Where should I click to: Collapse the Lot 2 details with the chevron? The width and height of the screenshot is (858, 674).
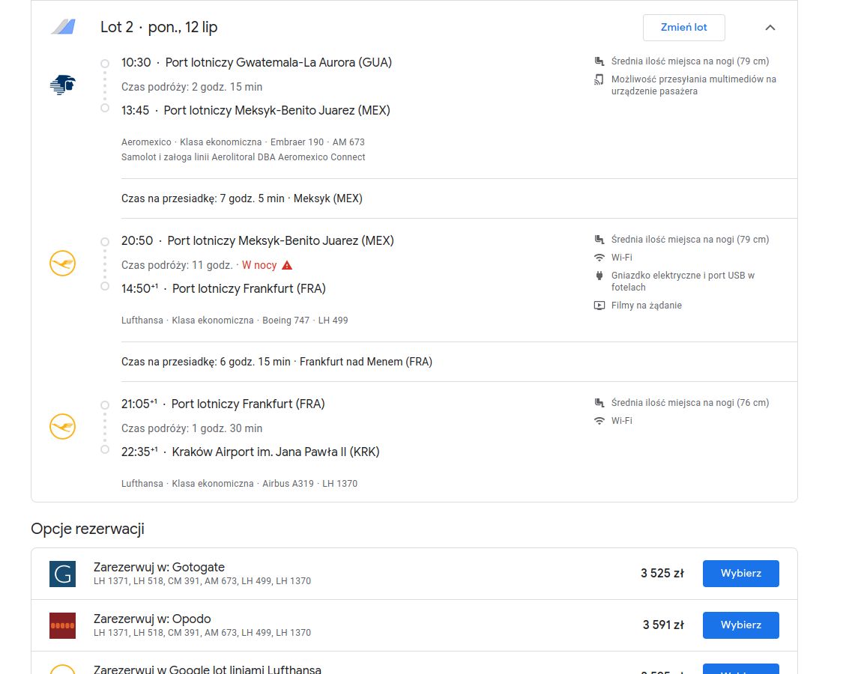coord(770,28)
